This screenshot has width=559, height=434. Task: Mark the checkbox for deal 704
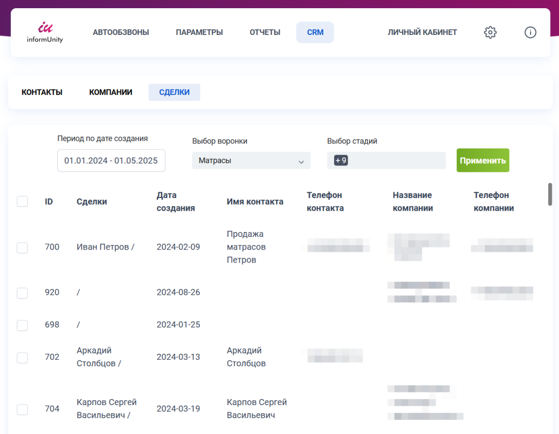(22, 409)
